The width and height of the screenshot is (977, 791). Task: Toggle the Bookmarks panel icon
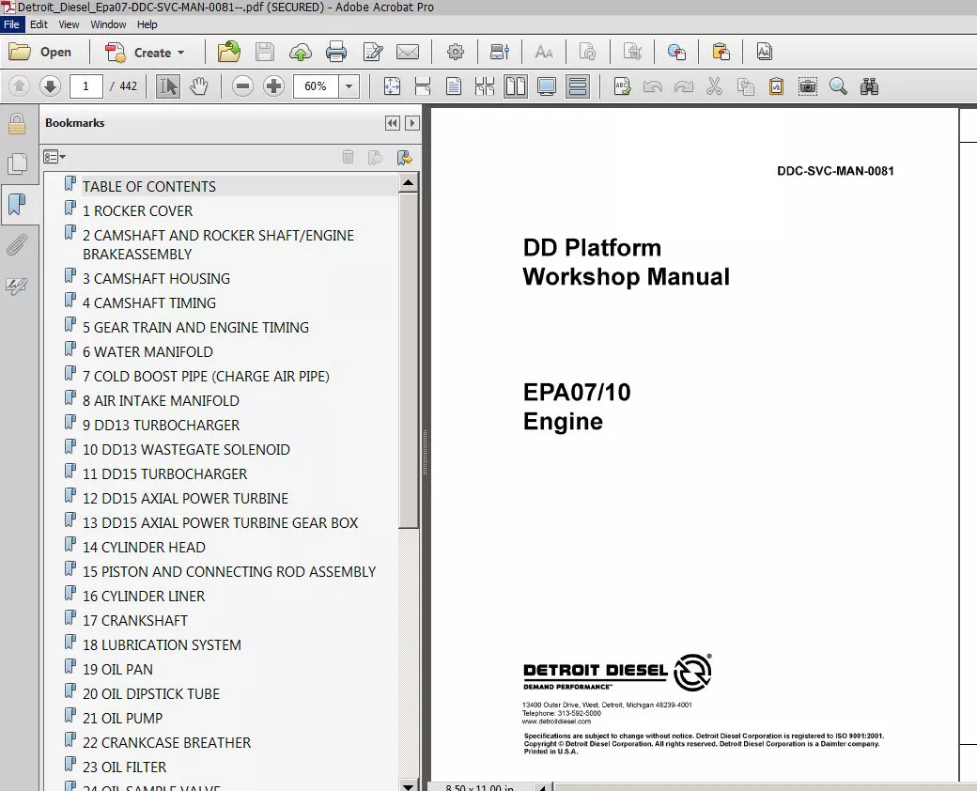point(17,204)
